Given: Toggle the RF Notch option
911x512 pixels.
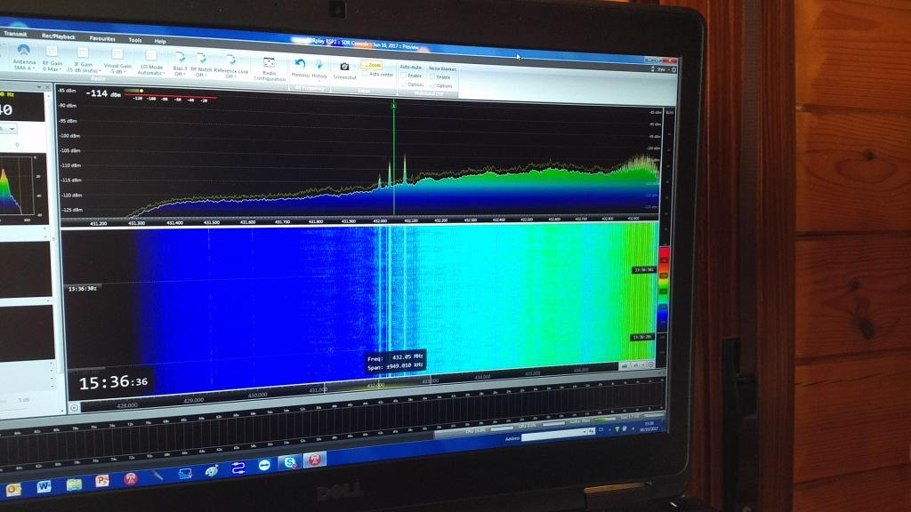Looking at the screenshot, I should pos(201,66).
